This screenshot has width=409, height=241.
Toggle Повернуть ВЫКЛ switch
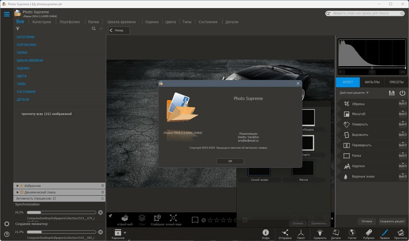pos(403,124)
